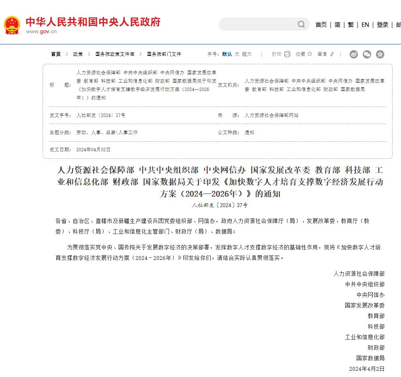Click signature line 国家数据局
This screenshot has height=377, width=401.
[x=371, y=358]
